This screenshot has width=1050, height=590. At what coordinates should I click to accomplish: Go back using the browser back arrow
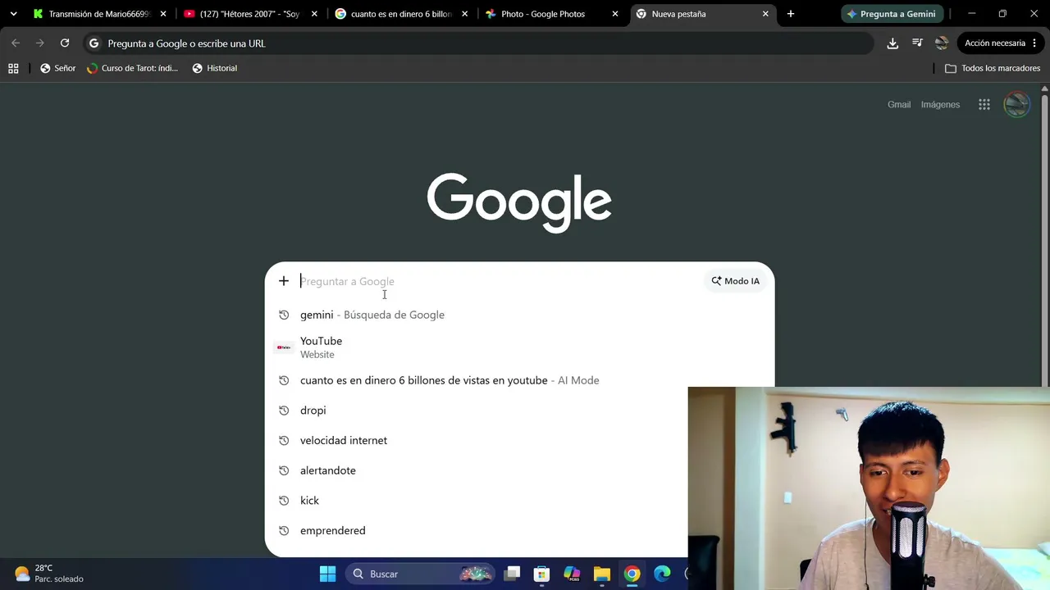pos(16,43)
